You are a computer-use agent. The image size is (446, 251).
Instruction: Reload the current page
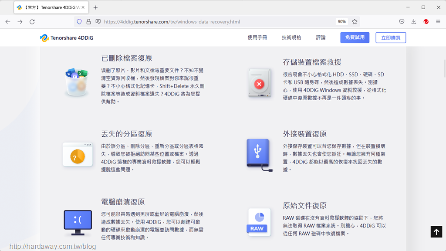[32, 22]
